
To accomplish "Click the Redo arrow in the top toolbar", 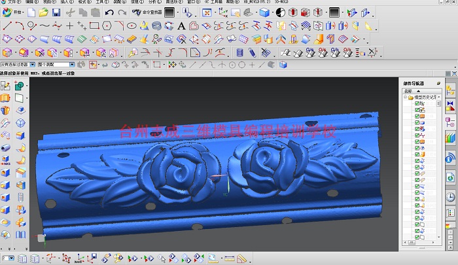I will pyautogui.click(x=122, y=12).
